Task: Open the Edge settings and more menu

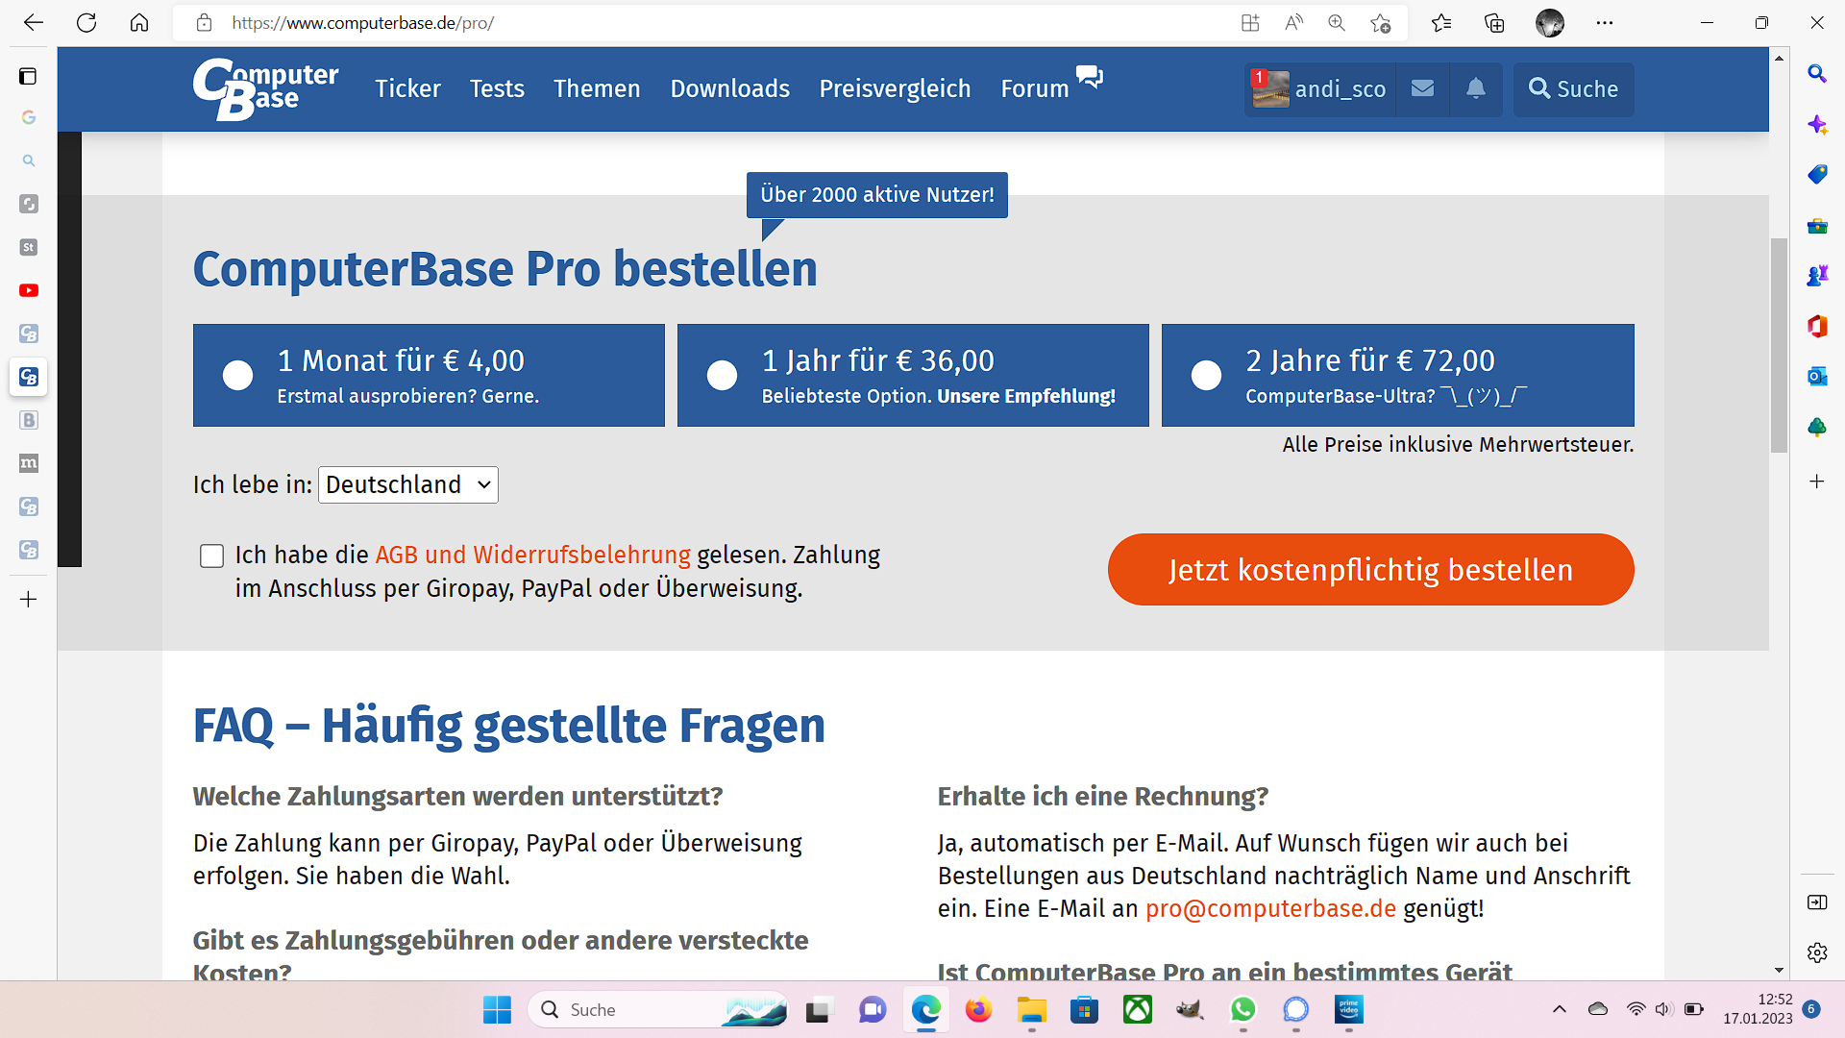Action: coord(1604,23)
